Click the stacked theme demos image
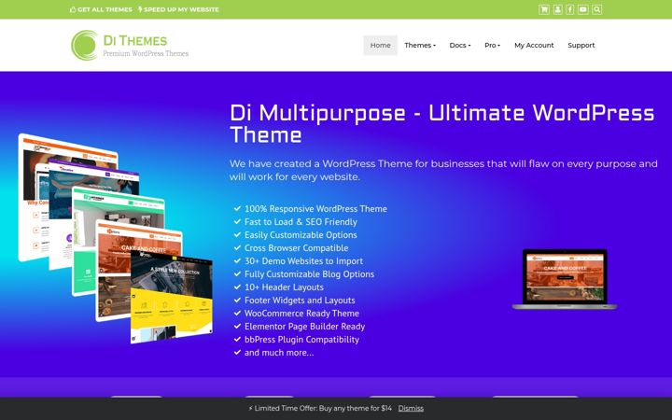 tap(116, 238)
